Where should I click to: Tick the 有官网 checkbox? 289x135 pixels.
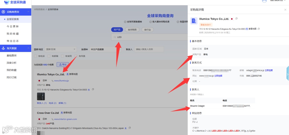coord(62,56)
